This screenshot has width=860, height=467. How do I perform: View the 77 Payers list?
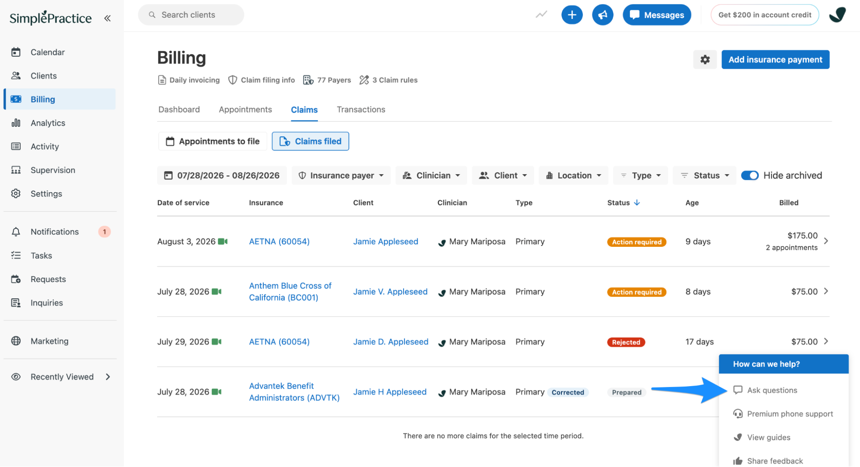(327, 80)
